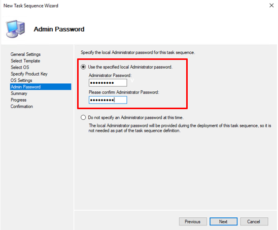Click the Progress step in sidebar

pos(18,100)
